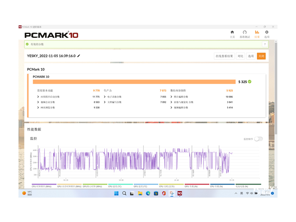This screenshot has width=296, height=222.
Task: Click the 对比 compare button
Action: click(x=240, y=56)
